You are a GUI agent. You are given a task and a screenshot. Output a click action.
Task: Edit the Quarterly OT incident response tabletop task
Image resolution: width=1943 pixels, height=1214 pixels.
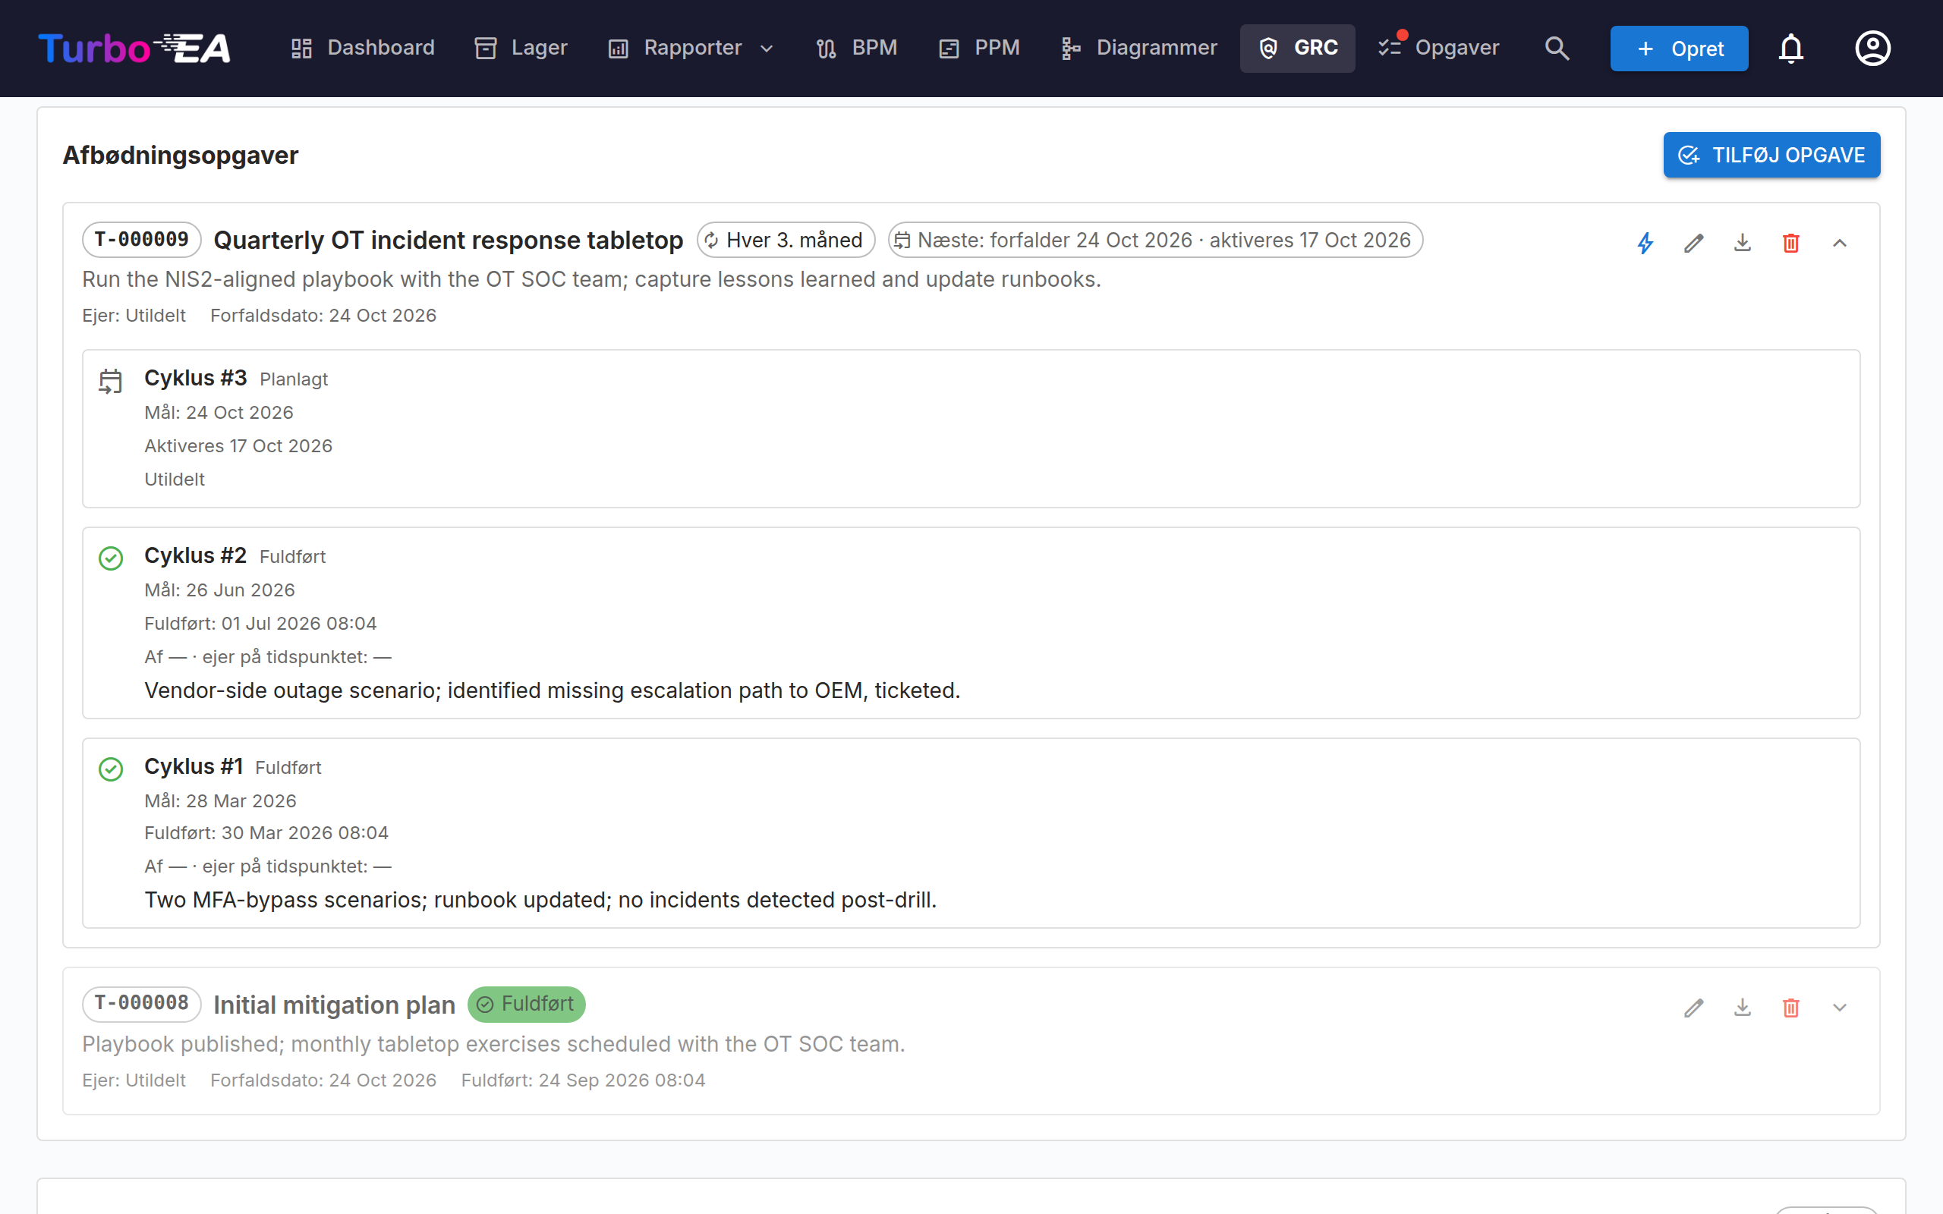point(1694,243)
